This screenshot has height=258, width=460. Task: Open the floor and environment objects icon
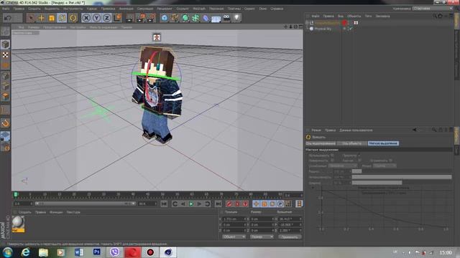point(216,19)
